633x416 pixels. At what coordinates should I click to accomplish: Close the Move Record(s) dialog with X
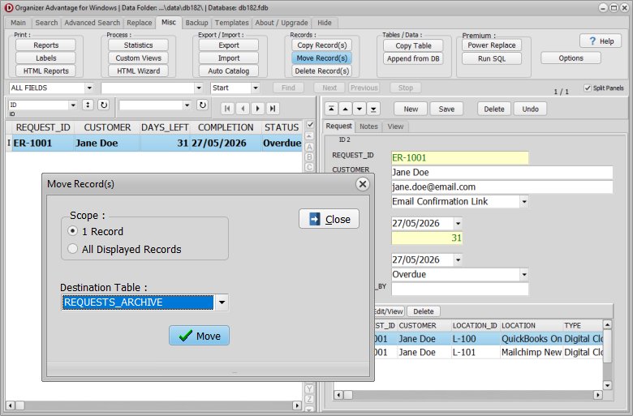(363, 184)
